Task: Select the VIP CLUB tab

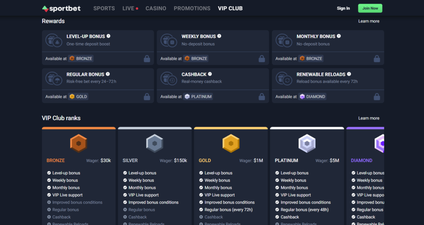Action: click(x=230, y=8)
